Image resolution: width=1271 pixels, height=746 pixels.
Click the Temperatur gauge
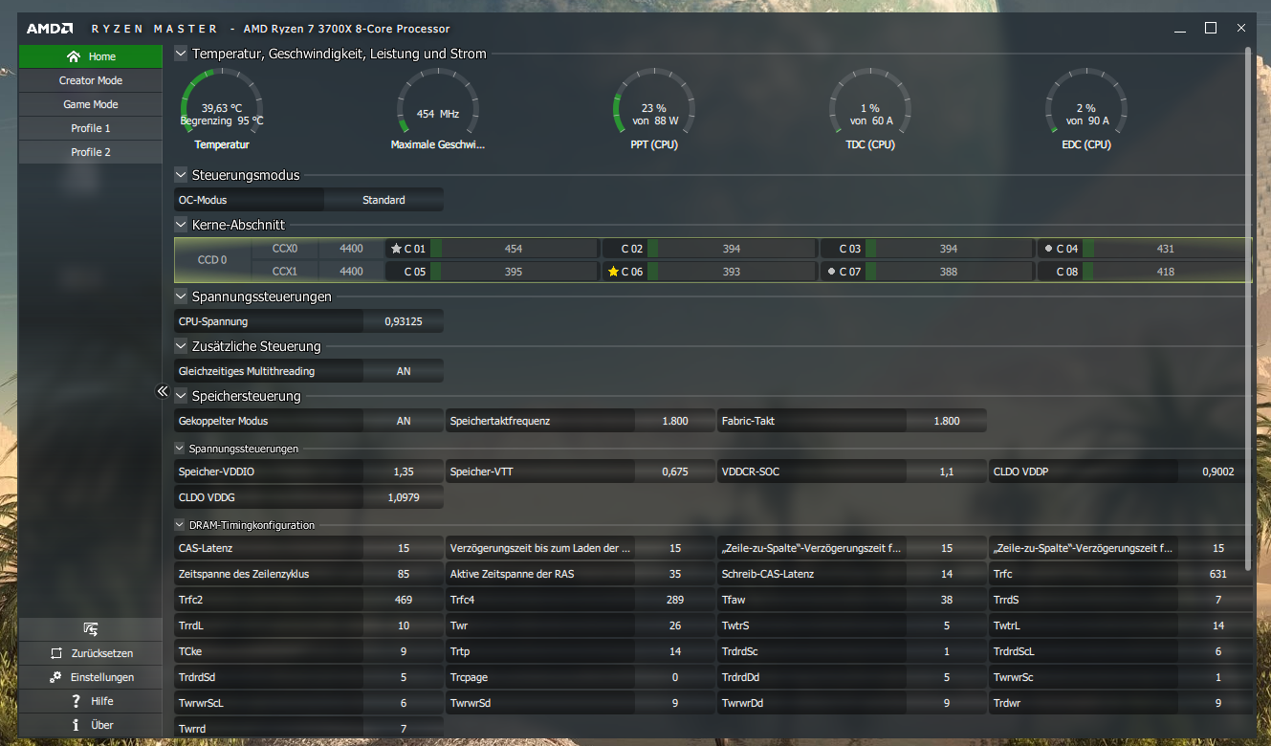222,108
